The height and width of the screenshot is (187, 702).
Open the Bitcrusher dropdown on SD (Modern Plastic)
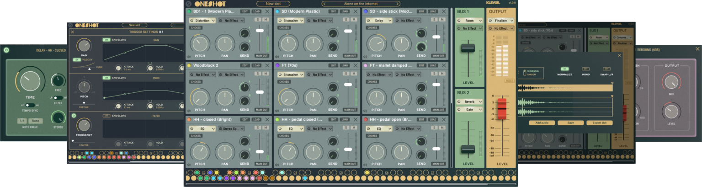(x=290, y=21)
